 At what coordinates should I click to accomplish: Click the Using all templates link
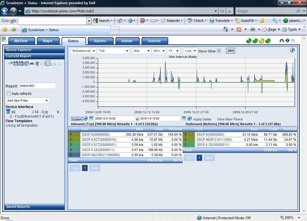22,125
